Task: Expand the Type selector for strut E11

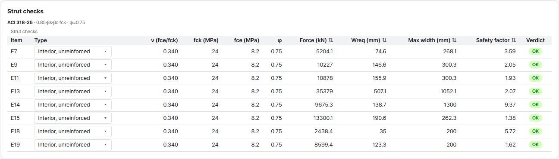Action: click(73, 78)
